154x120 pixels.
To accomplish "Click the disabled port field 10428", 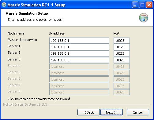I will coord(122,67).
